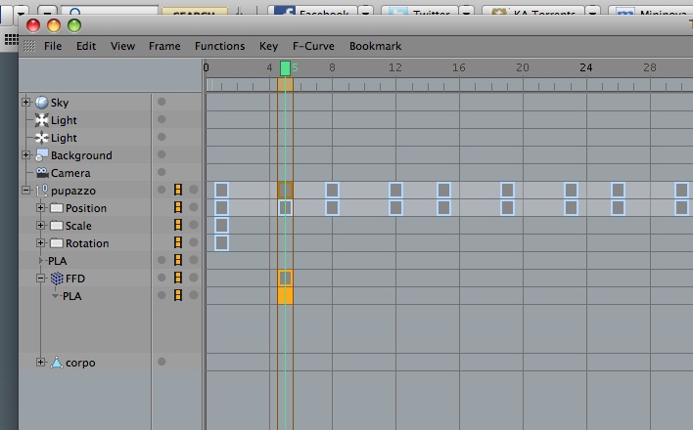Select Position keyframe at frame 12

(395, 207)
